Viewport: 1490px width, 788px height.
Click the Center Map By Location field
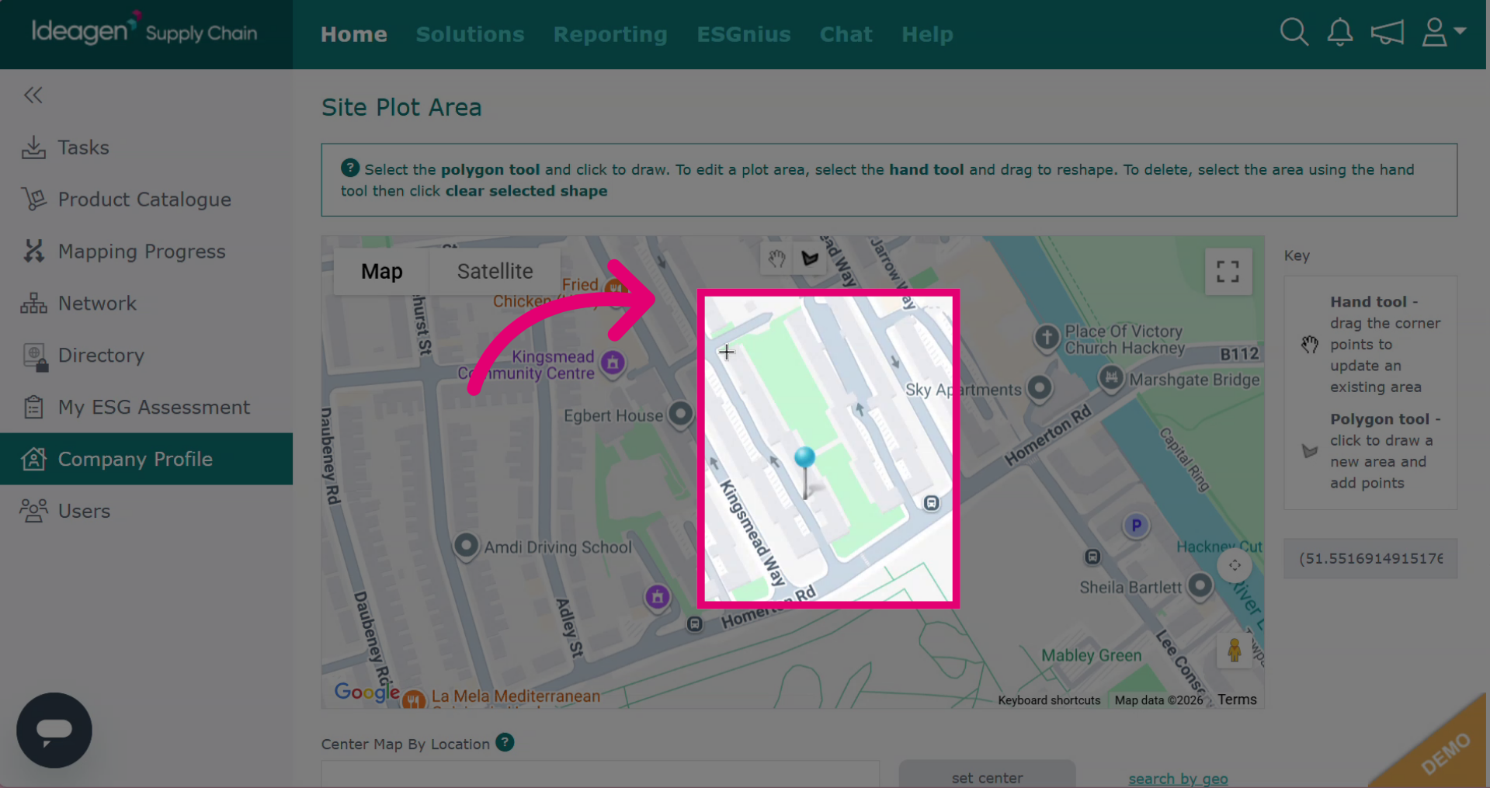tap(600, 775)
